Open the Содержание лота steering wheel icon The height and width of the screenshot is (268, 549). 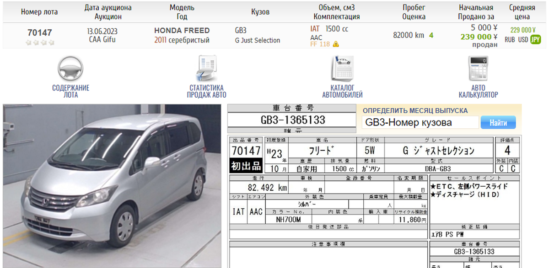point(70,68)
